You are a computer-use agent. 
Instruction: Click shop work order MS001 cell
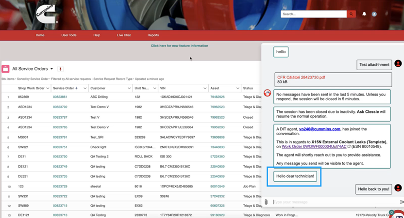click(x=23, y=137)
